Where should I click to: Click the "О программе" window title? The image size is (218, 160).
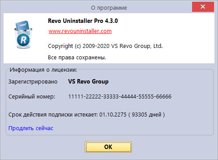tap(109, 8)
